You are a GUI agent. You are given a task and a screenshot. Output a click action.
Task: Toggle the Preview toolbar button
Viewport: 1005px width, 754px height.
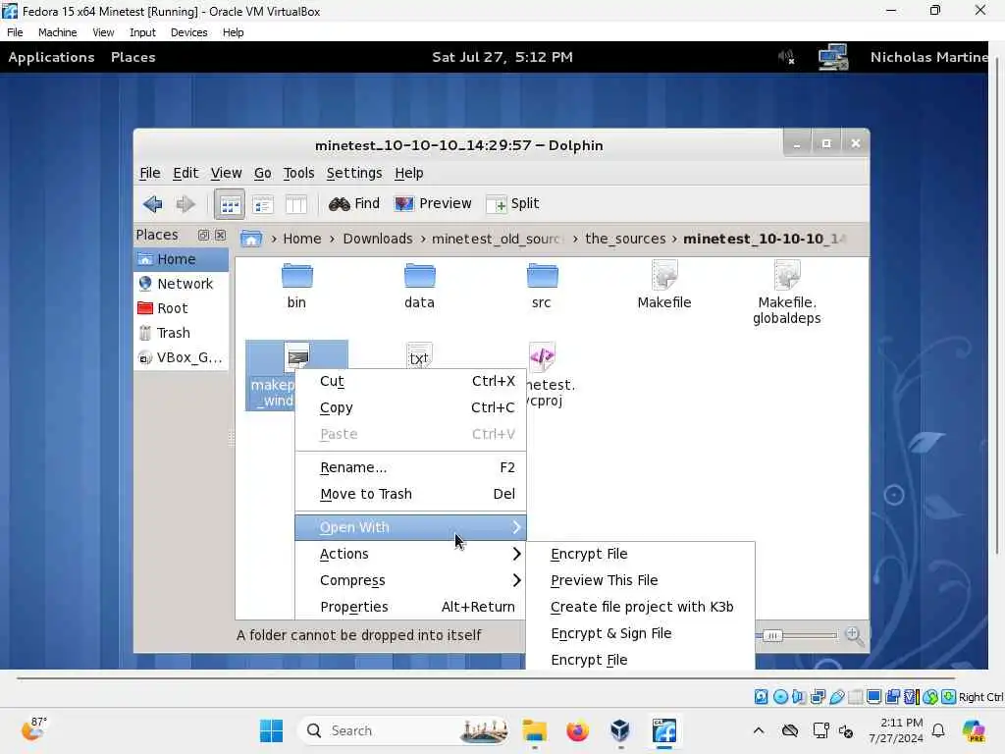433,204
